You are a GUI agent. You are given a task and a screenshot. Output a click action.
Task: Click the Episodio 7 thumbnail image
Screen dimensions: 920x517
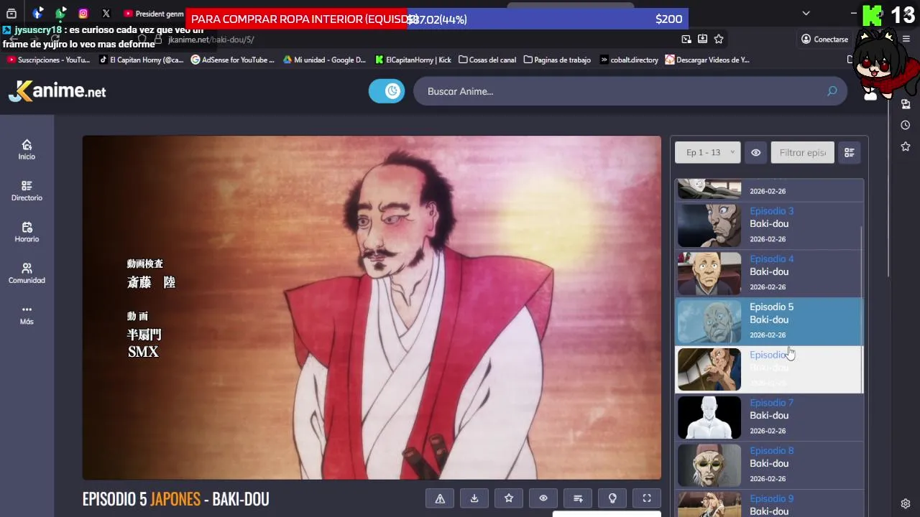point(709,418)
